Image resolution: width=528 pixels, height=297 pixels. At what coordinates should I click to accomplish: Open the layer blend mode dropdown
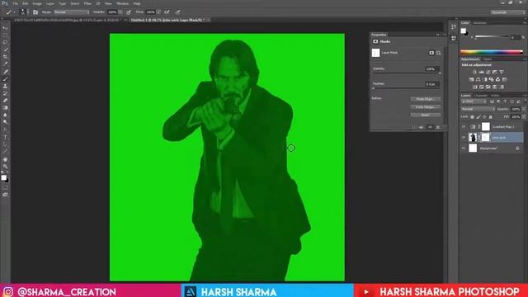(478, 109)
